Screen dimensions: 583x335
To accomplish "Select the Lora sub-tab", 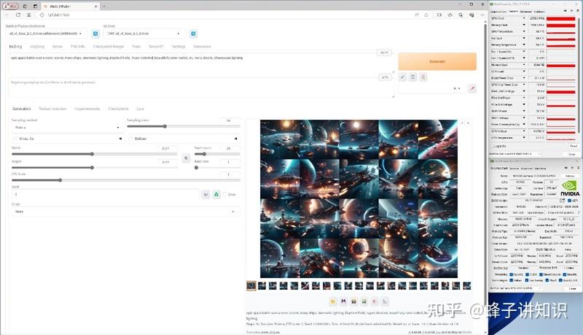I will [x=140, y=109].
